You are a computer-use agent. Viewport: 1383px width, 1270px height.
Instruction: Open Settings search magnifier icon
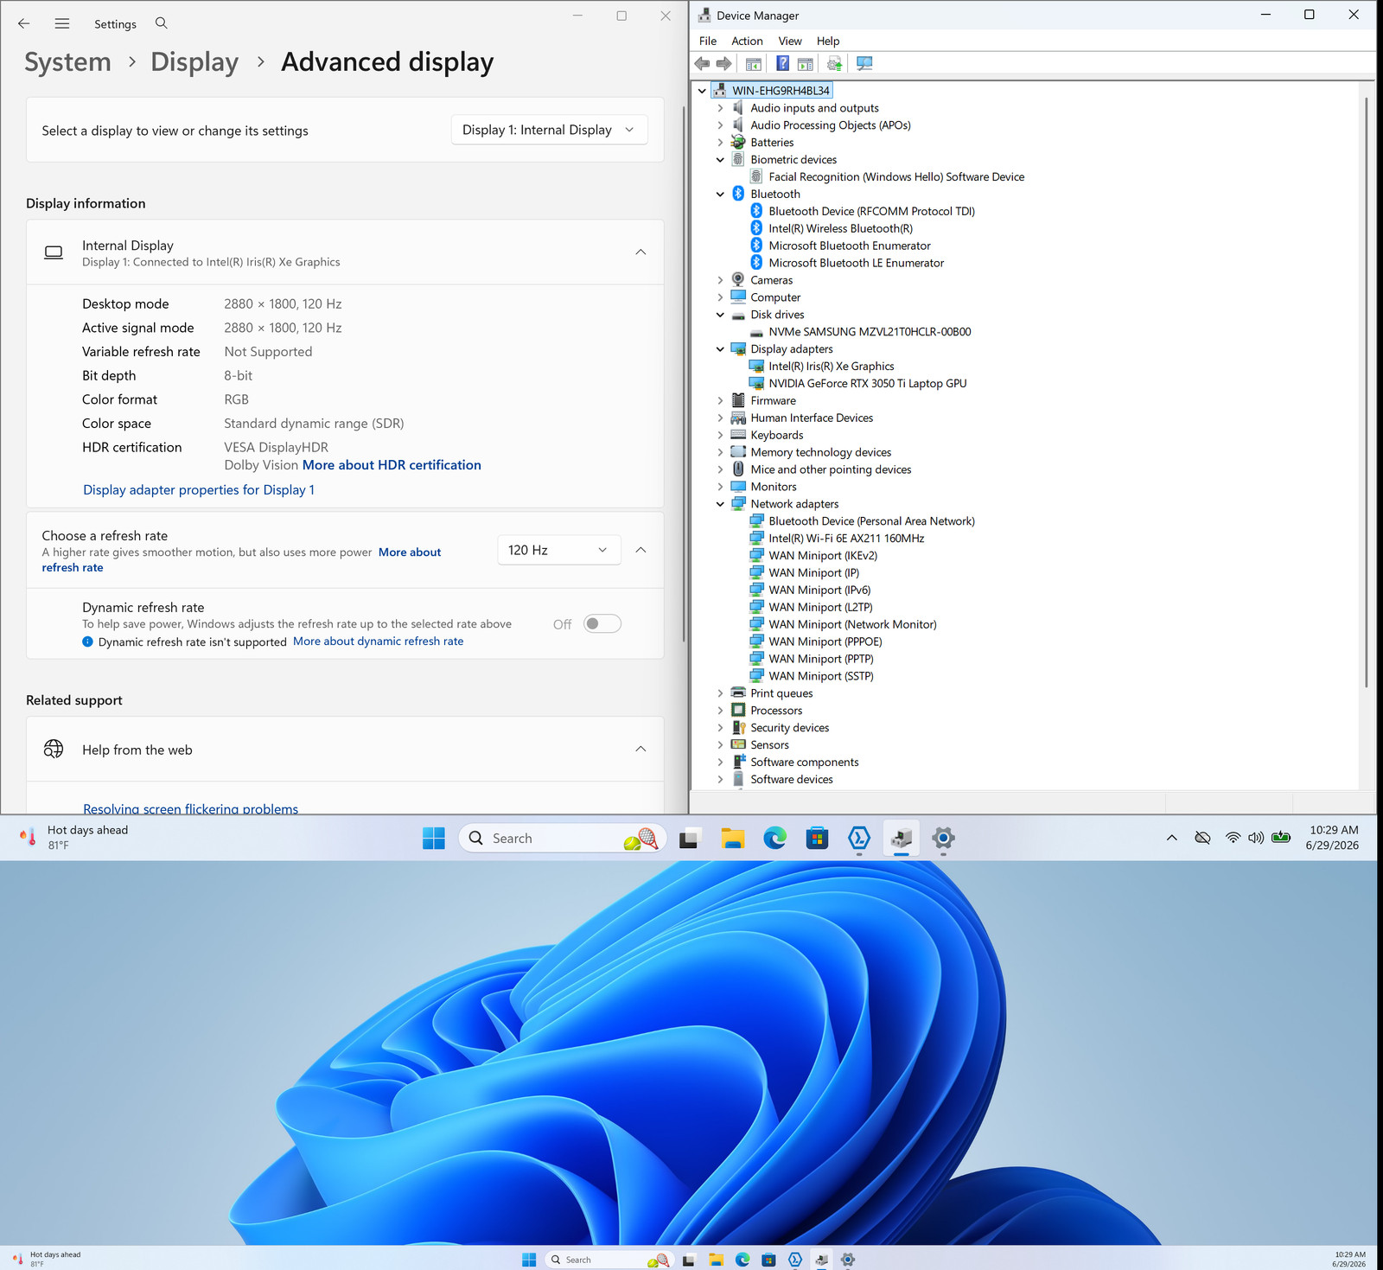161,23
